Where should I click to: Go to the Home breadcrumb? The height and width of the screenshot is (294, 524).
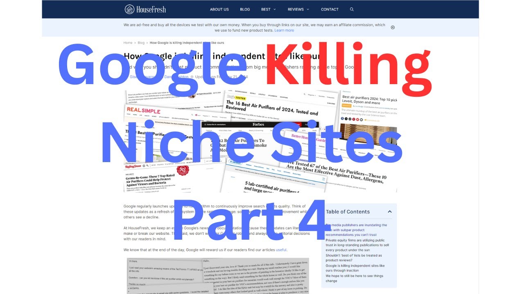[128, 42]
